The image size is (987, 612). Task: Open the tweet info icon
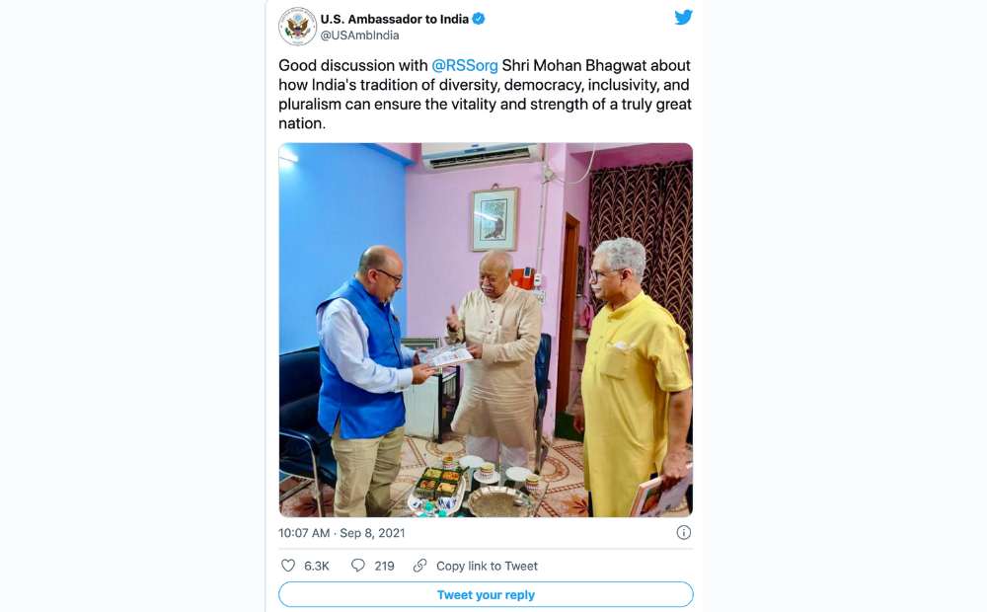pos(684,533)
